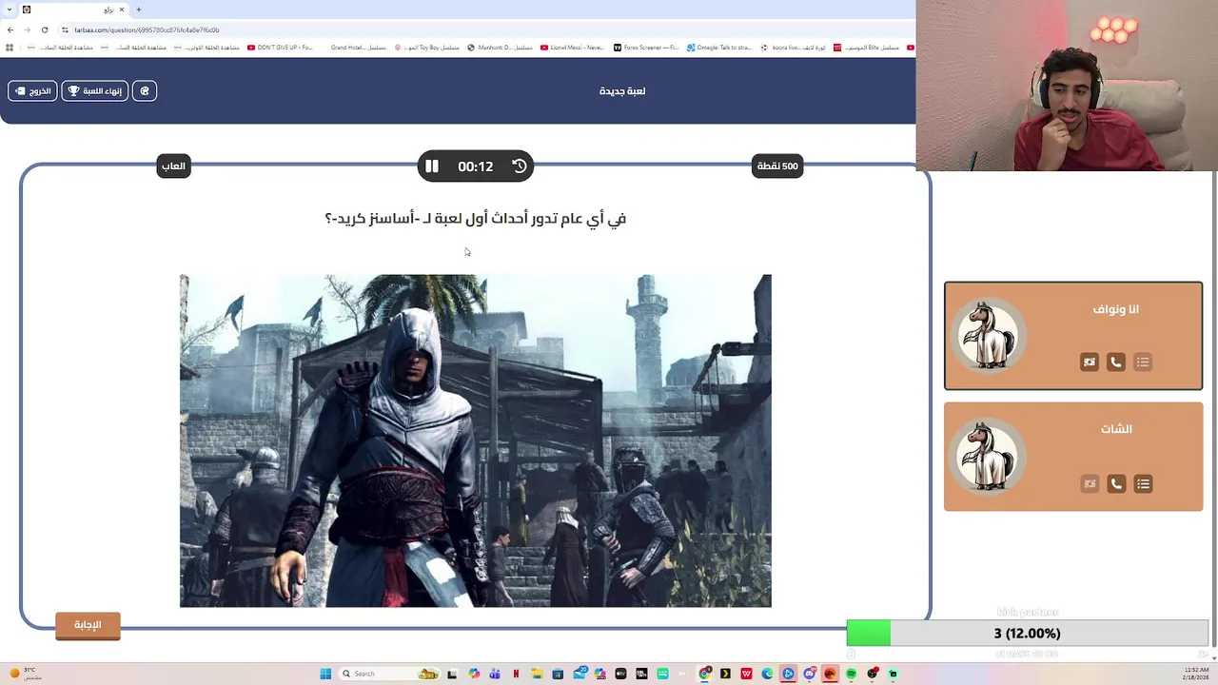Go forward in browser history
Image resolution: width=1218 pixels, height=685 pixels.
pyautogui.click(x=27, y=29)
